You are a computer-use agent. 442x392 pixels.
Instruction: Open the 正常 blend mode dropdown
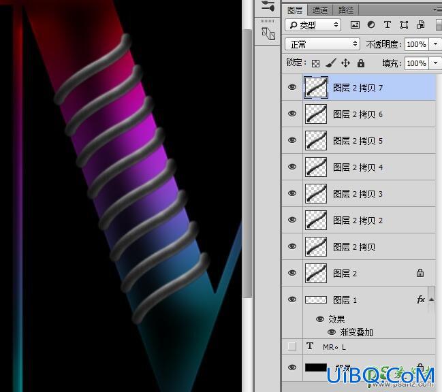(x=323, y=44)
